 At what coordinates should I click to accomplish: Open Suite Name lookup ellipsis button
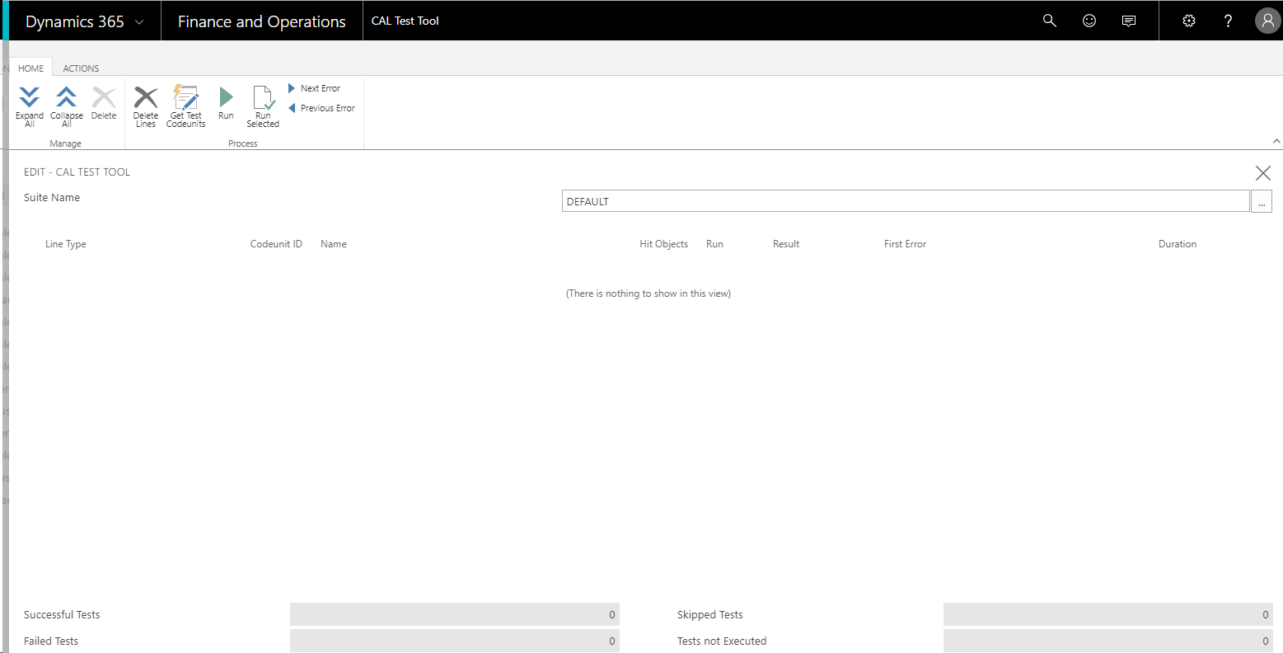point(1262,201)
